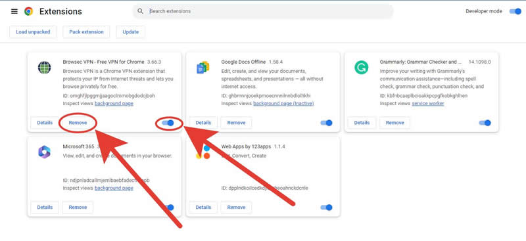Disable the Grammarly extension toggle

(x=485, y=123)
